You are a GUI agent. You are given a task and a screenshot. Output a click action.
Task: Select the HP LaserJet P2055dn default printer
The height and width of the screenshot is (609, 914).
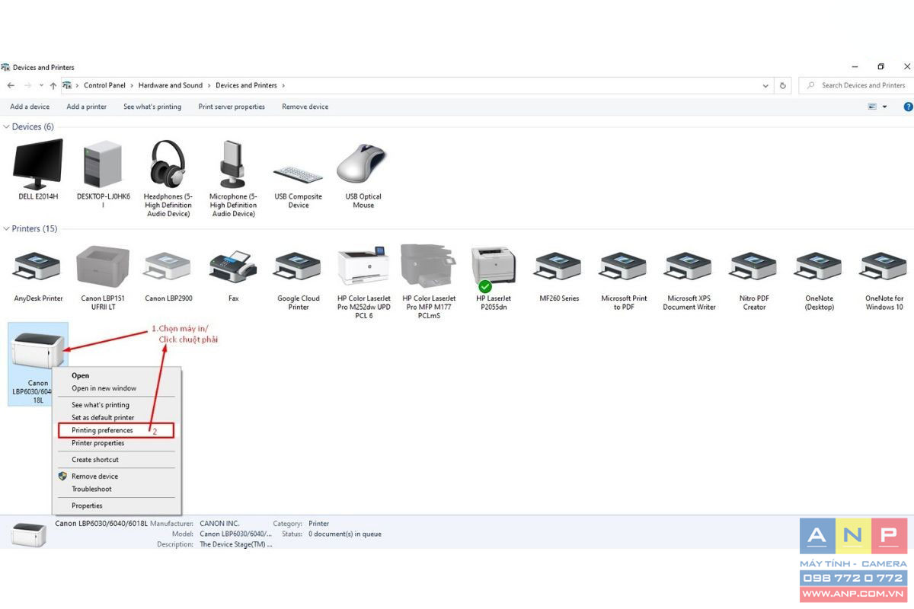(x=494, y=278)
